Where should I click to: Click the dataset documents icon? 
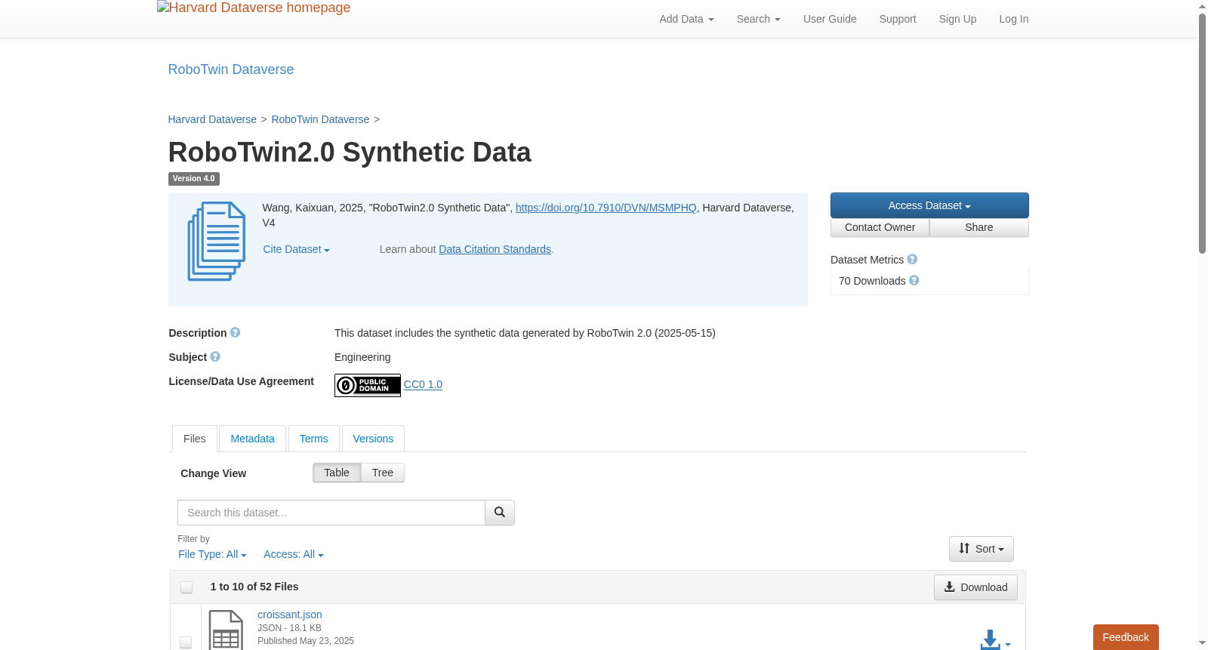[217, 242]
